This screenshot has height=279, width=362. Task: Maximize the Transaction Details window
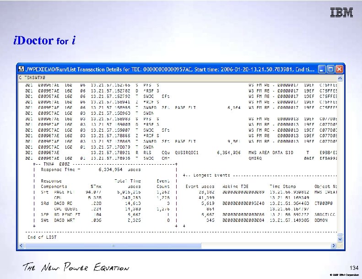pyautogui.click(x=330, y=69)
